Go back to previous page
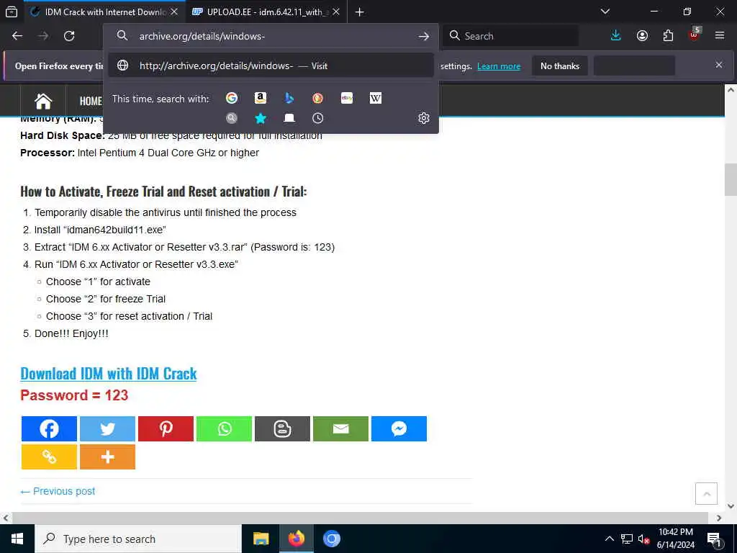The width and height of the screenshot is (737, 553). point(17,36)
